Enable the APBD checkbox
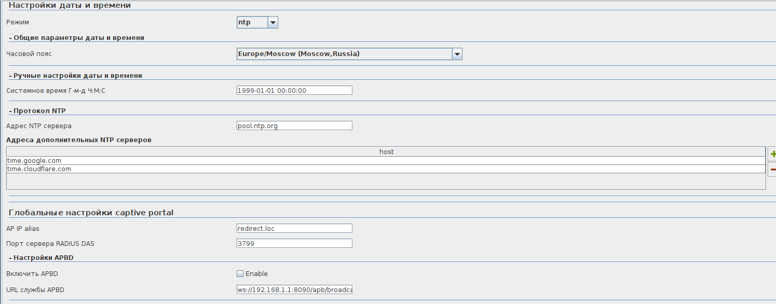The width and height of the screenshot is (776, 304). coord(240,274)
